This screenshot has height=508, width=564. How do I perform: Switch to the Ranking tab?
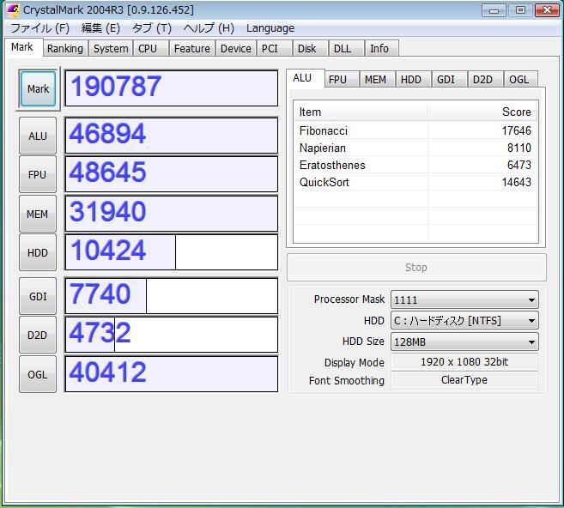(x=65, y=48)
